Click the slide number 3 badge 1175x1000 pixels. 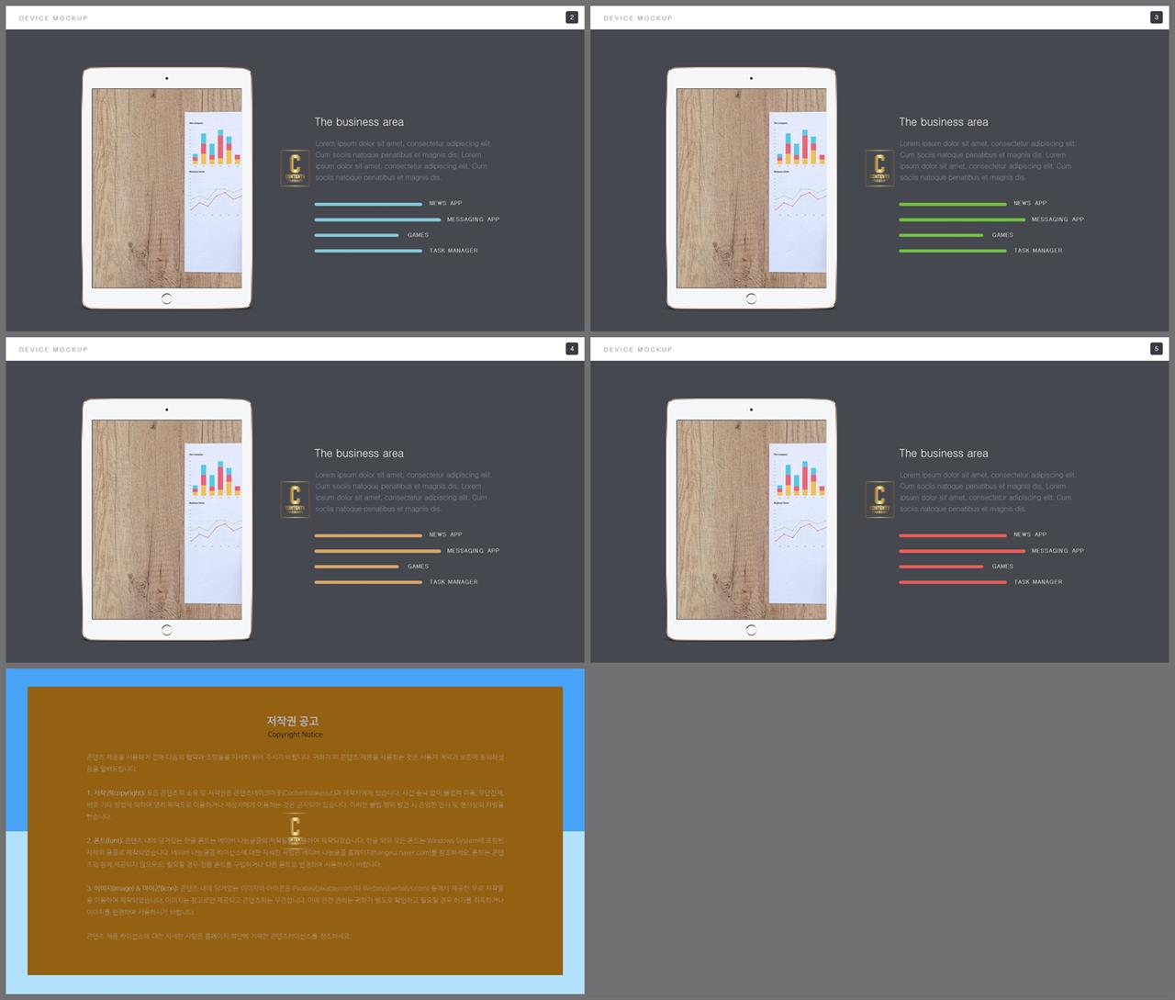coord(1156,17)
